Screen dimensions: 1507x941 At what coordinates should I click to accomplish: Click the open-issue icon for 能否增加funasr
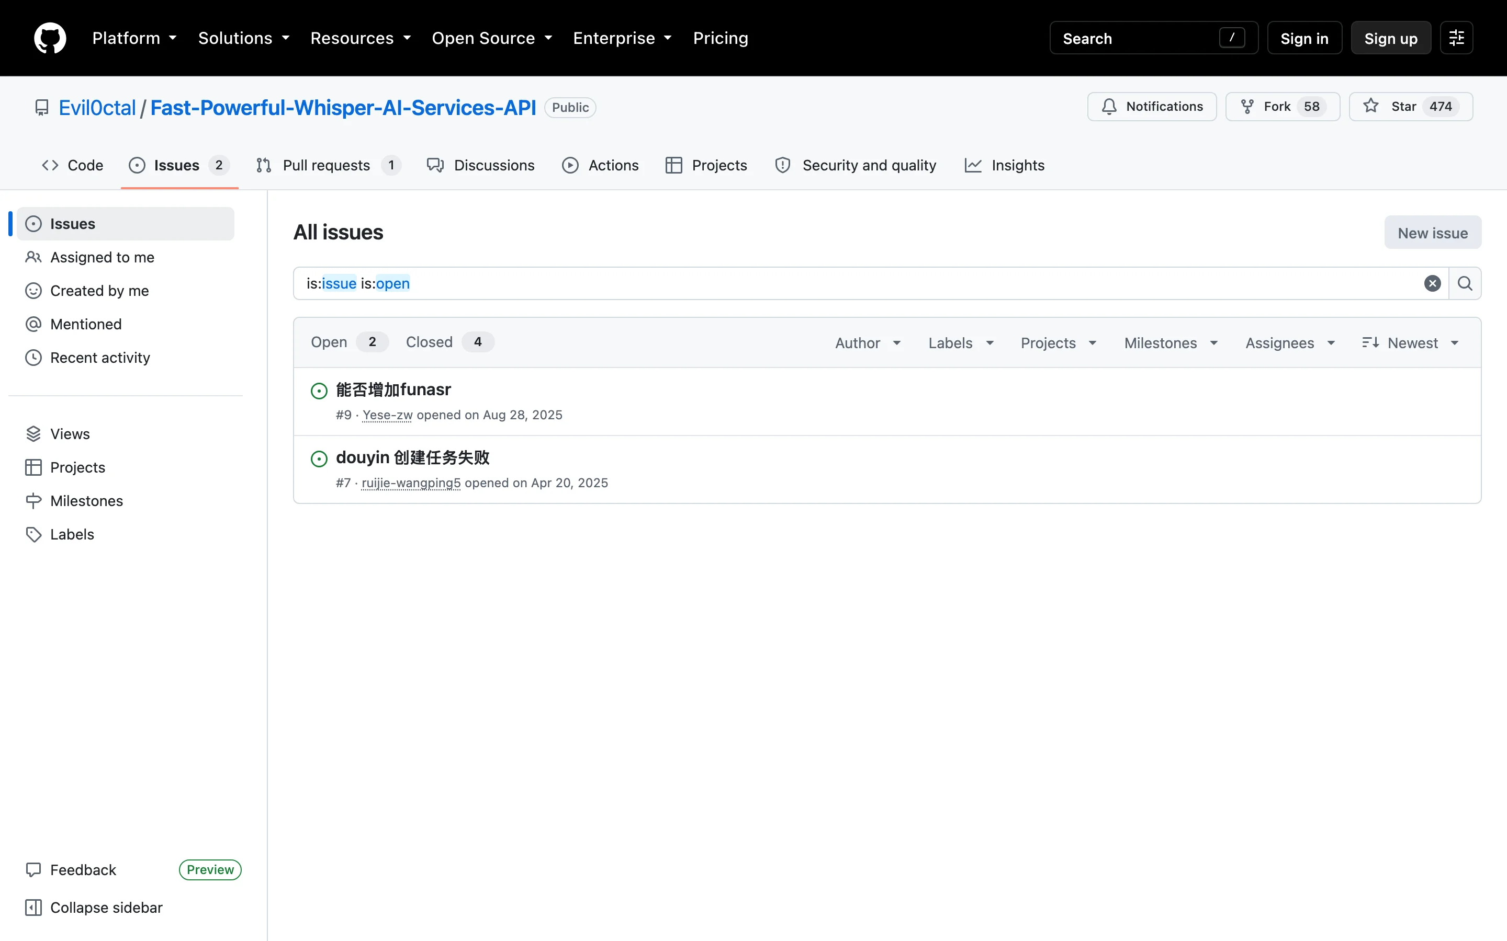(x=319, y=391)
